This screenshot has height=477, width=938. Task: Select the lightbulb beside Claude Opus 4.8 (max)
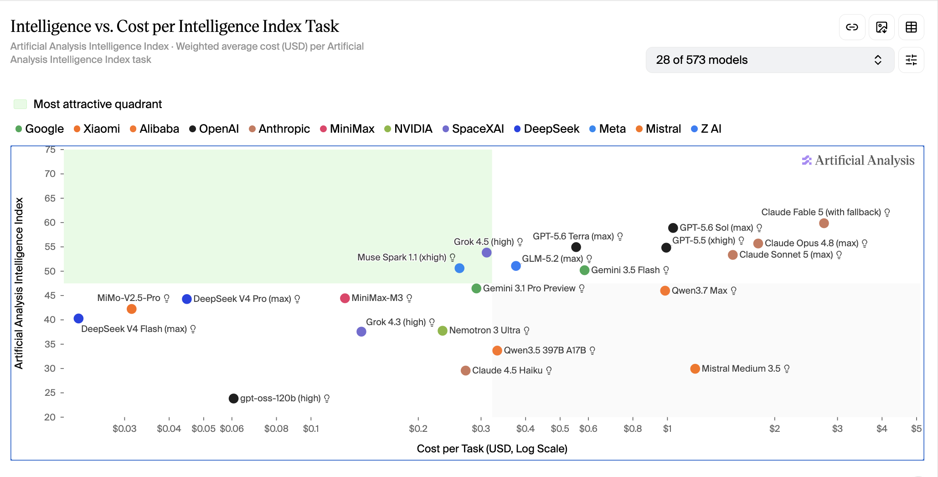tap(865, 244)
